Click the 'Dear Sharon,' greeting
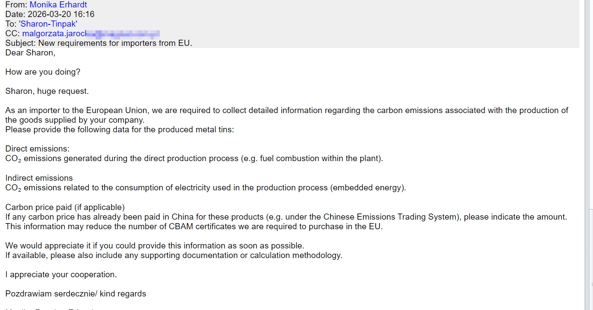The width and height of the screenshot is (593, 310). point(30,53)
